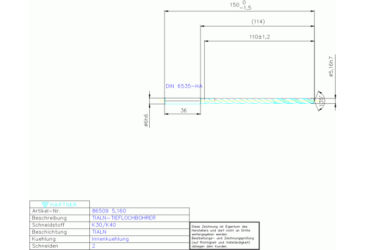The image size is (365, 250).
Task: Click the 110±1,2 flute length dimension
Action: coord(260,36)
